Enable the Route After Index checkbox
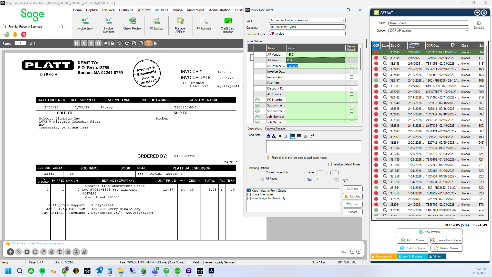 click(x=249, y=194)
